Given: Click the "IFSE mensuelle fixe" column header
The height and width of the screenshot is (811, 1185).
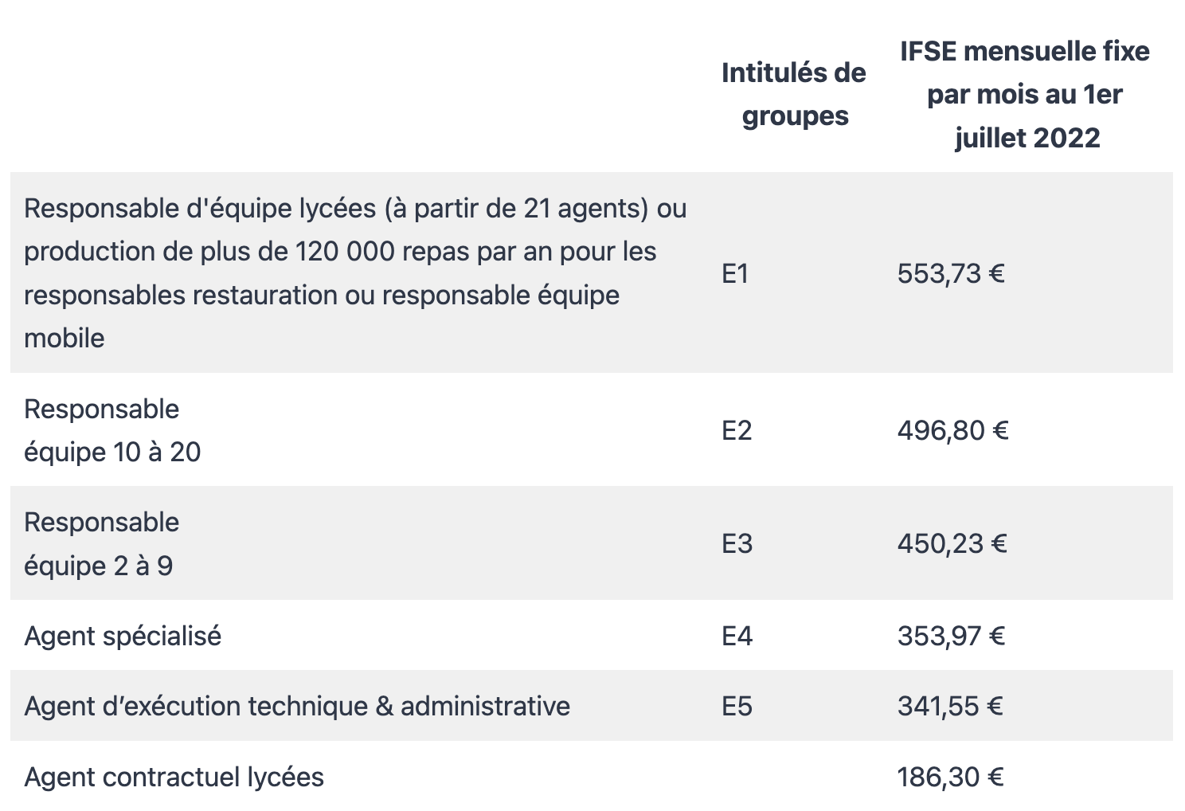Looking at the screenshot, I should (x=1025, y=95).
